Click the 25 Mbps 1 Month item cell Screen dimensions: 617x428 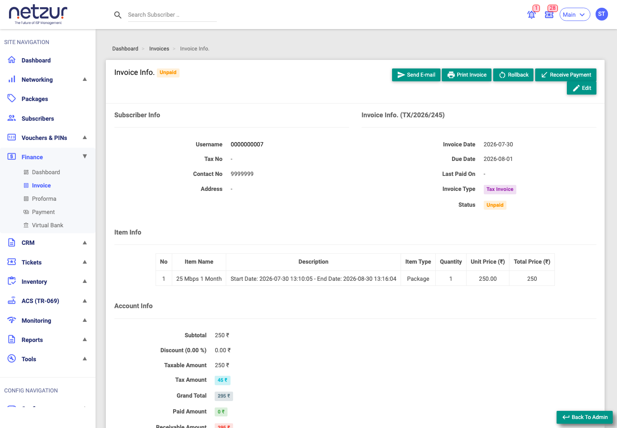[199, 279]
